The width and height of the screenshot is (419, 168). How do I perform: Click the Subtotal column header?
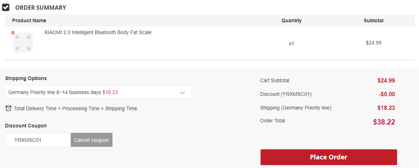pos(374,20)
